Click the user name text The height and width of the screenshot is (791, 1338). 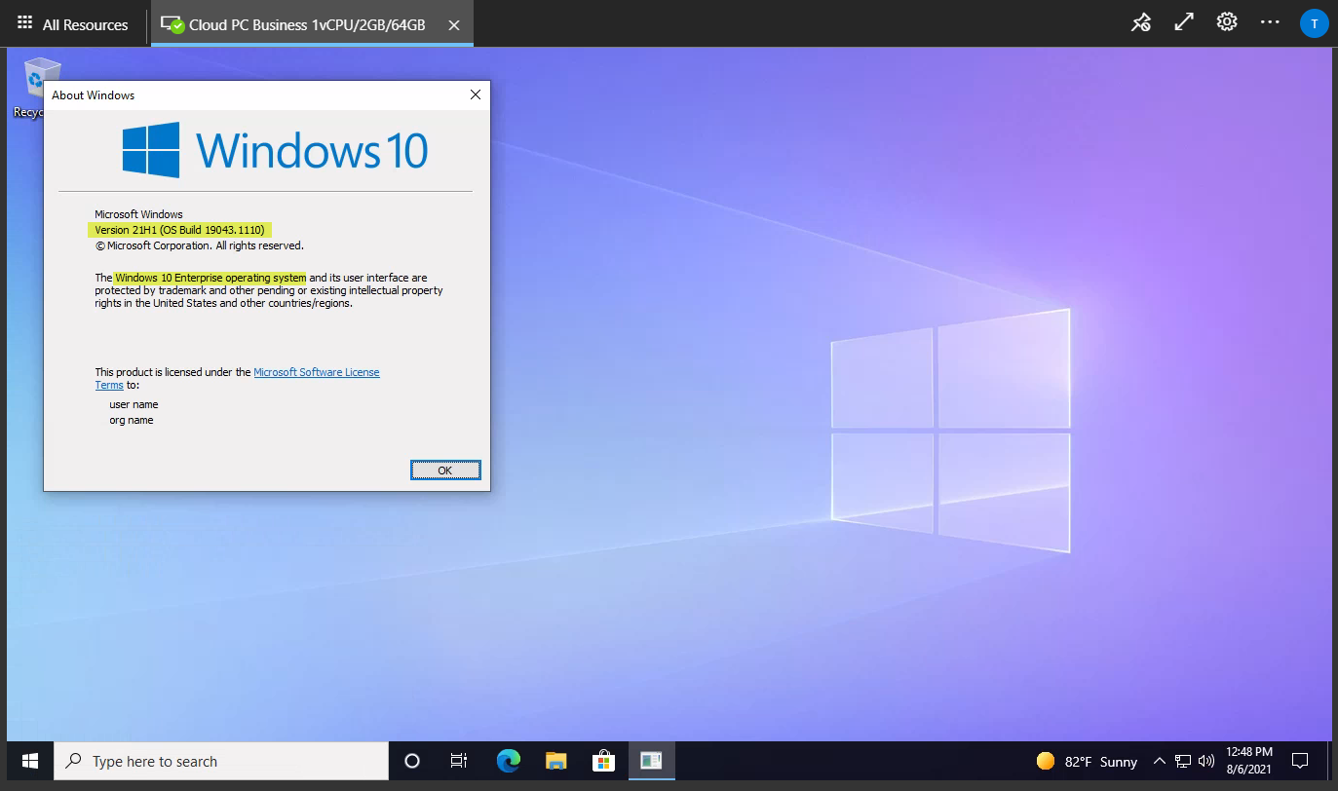click(134, 404)
